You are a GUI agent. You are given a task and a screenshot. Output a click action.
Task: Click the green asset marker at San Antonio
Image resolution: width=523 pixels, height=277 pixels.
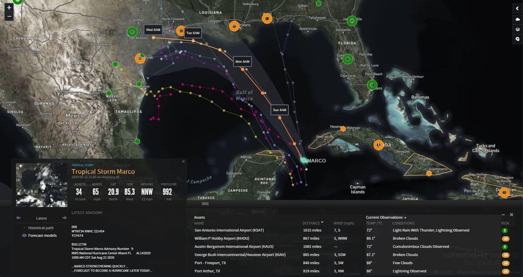point(132,32)
